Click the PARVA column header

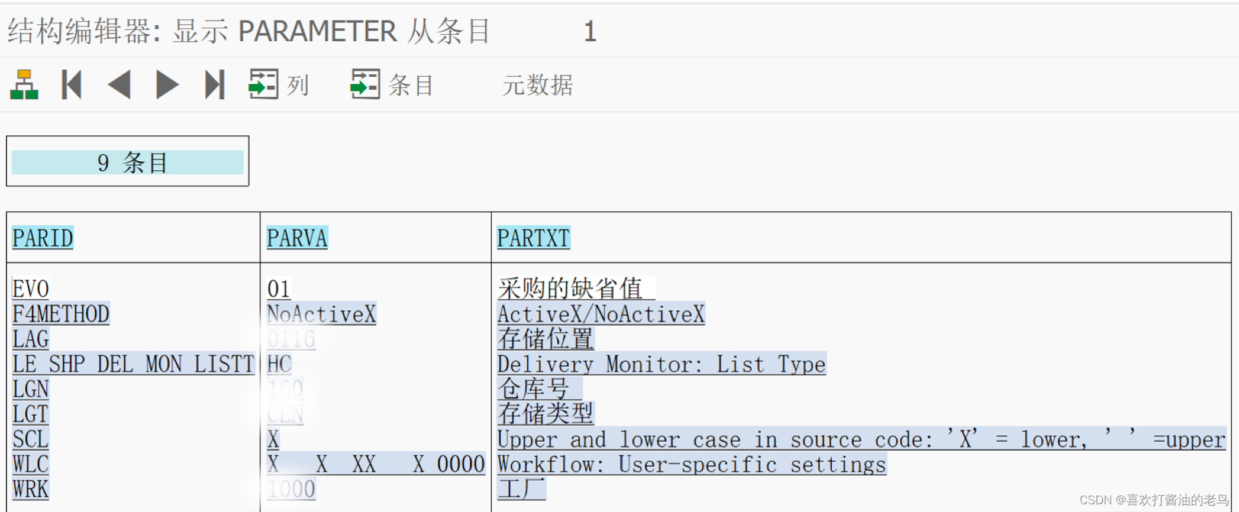tap(297, 238)
